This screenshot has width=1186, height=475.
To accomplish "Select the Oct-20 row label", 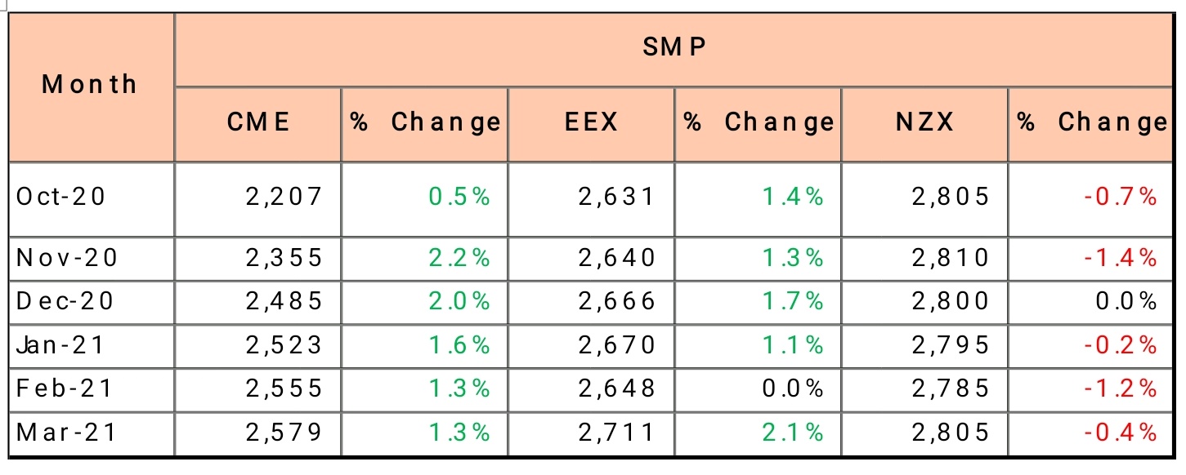I will 62,197.
